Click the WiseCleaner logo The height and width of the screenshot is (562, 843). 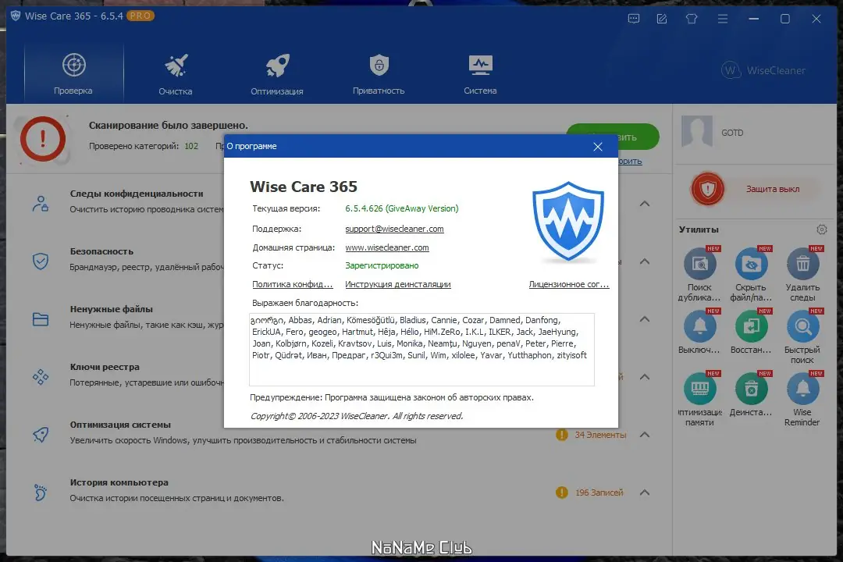coord(763,70)
